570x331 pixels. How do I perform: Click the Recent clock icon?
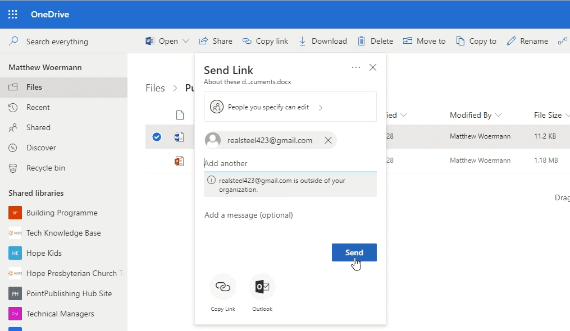13,107
